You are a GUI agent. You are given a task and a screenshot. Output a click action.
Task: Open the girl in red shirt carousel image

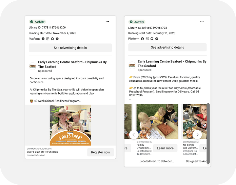195,122
